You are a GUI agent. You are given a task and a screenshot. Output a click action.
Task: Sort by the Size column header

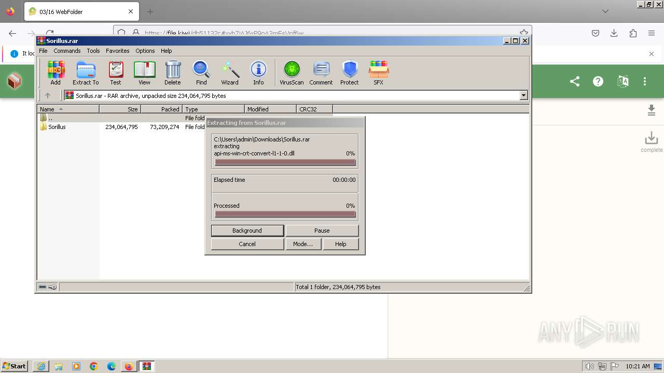(120, 109)
